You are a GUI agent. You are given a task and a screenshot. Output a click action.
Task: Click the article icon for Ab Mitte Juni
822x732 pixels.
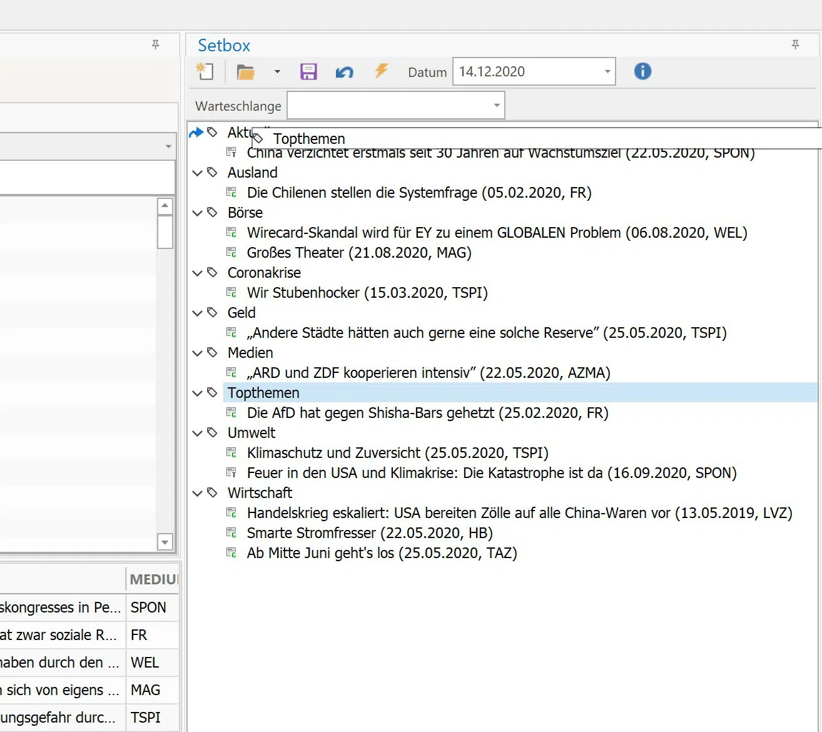pyautogui.click(x=231, y=552)
